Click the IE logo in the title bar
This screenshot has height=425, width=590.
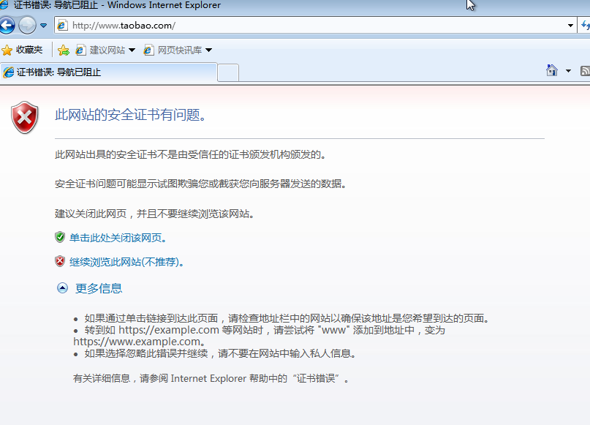4,4
